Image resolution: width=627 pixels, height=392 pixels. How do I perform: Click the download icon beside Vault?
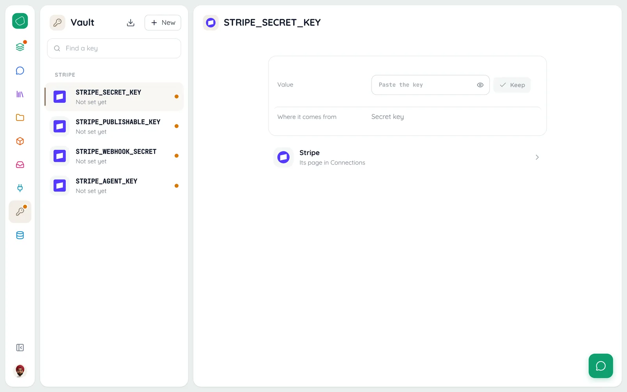point(130,23)
